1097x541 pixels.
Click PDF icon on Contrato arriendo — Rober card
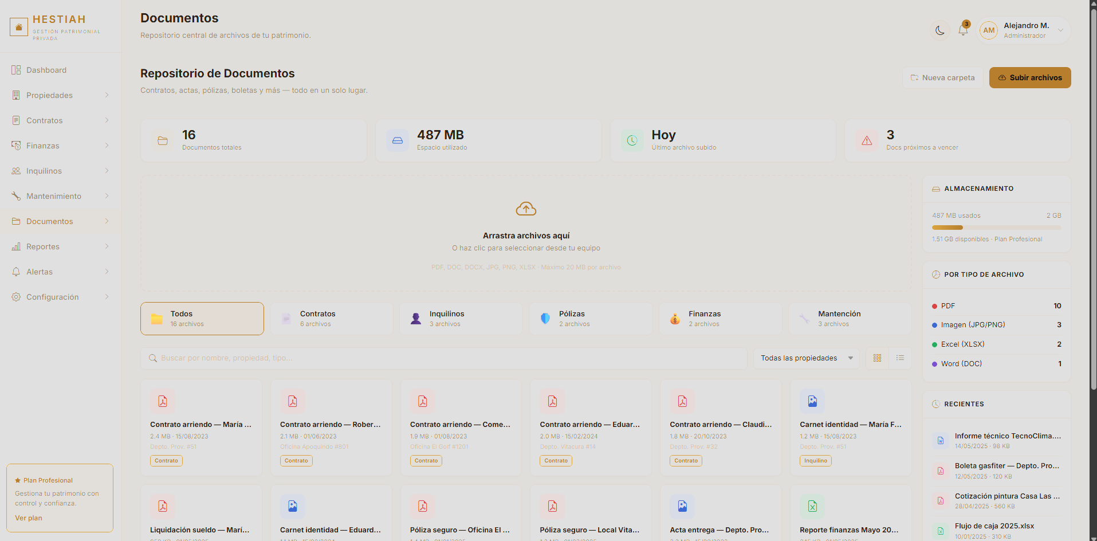[x=293, y=401]
